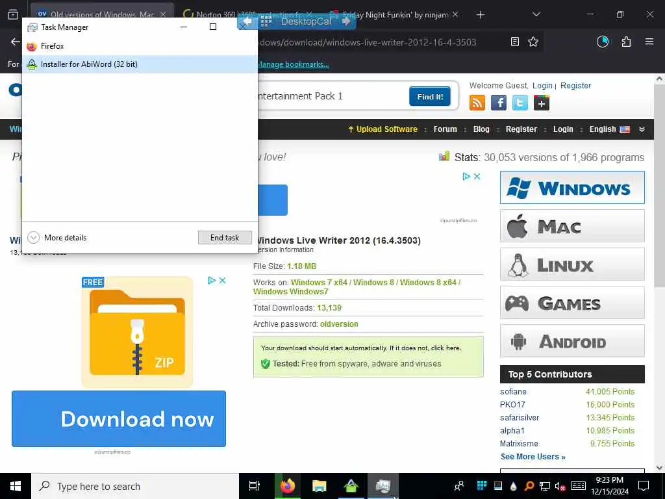The width and height of the screenshot is (665, 499).
Task: Click the taskbar search box
Action: tap(135, 486)
